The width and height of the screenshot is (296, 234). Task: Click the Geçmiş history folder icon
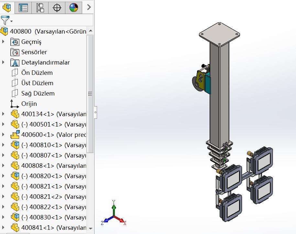tap(15, 42)
